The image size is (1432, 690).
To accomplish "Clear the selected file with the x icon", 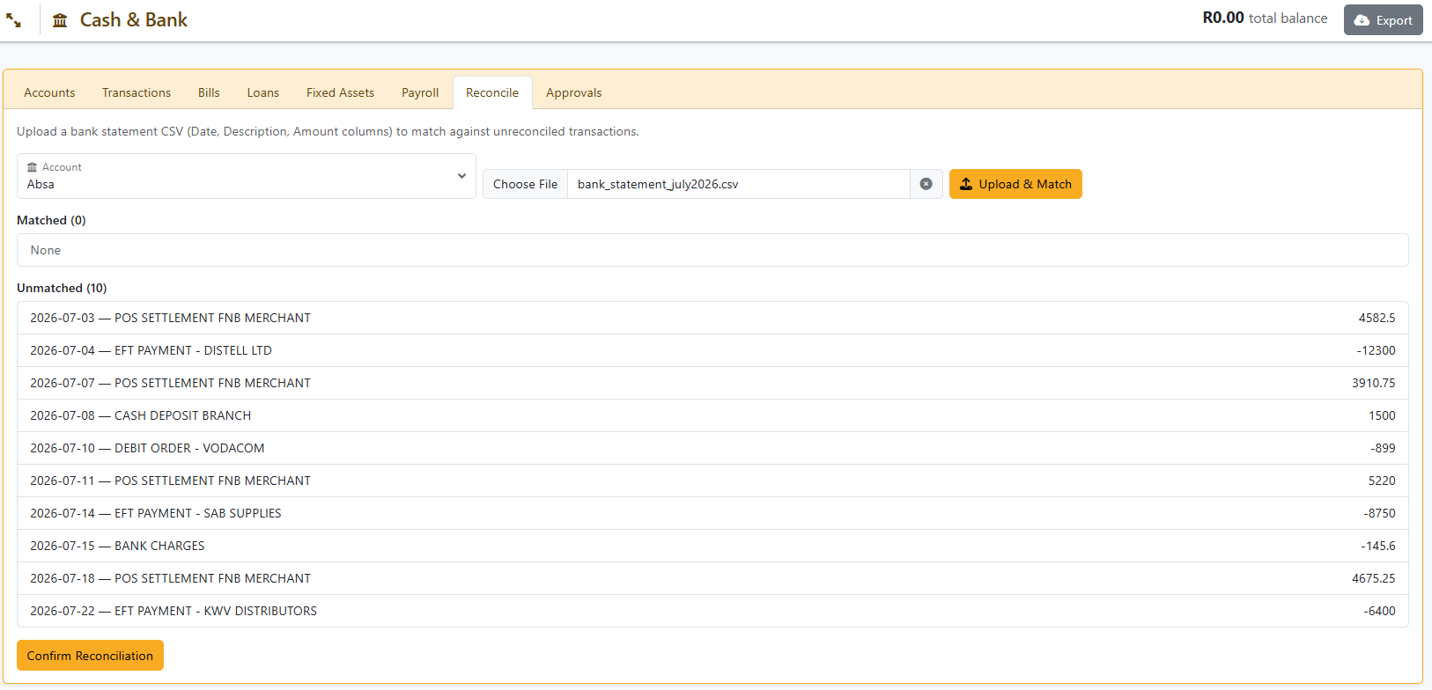I will [x=926, y=184].
